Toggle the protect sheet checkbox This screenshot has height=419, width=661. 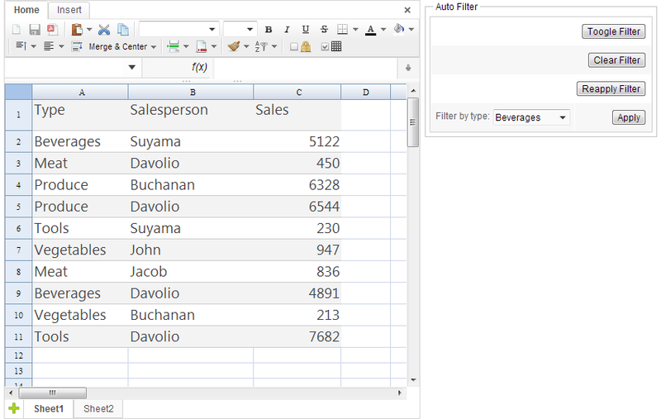pyautogui.click(x=294, y=46)
